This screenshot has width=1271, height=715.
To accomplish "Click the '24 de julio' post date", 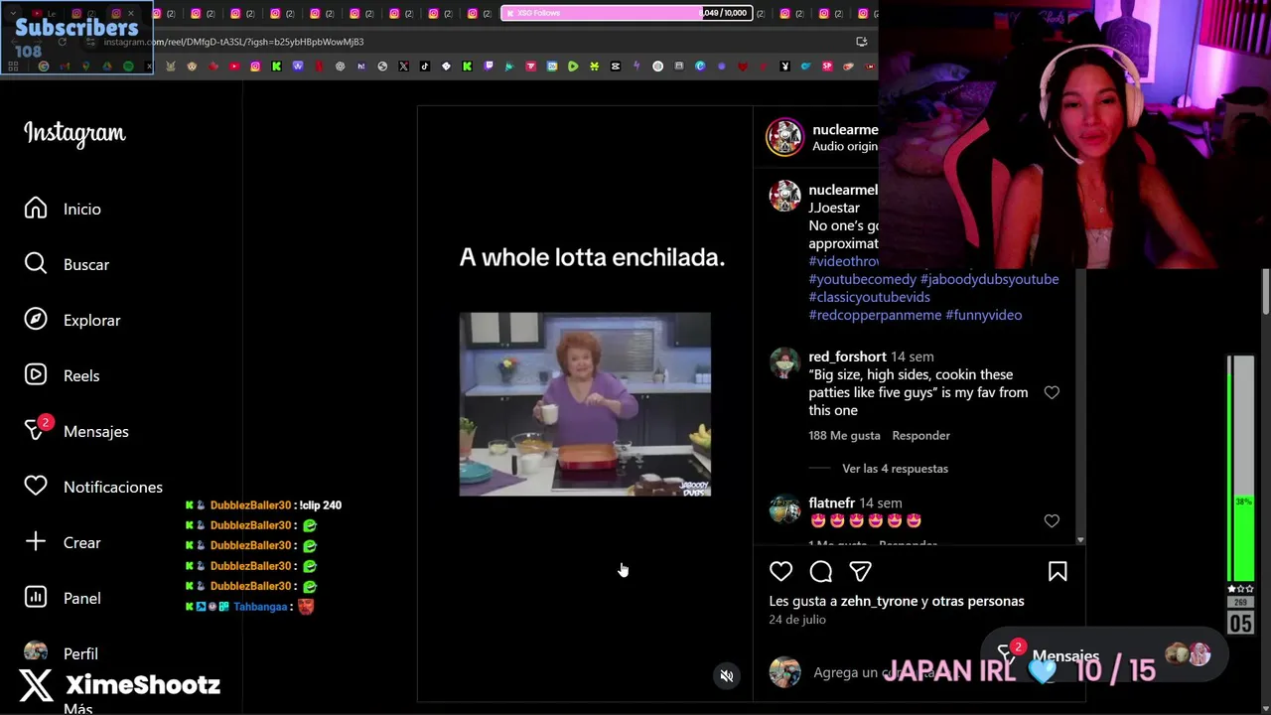I will (x=797, y=619).
